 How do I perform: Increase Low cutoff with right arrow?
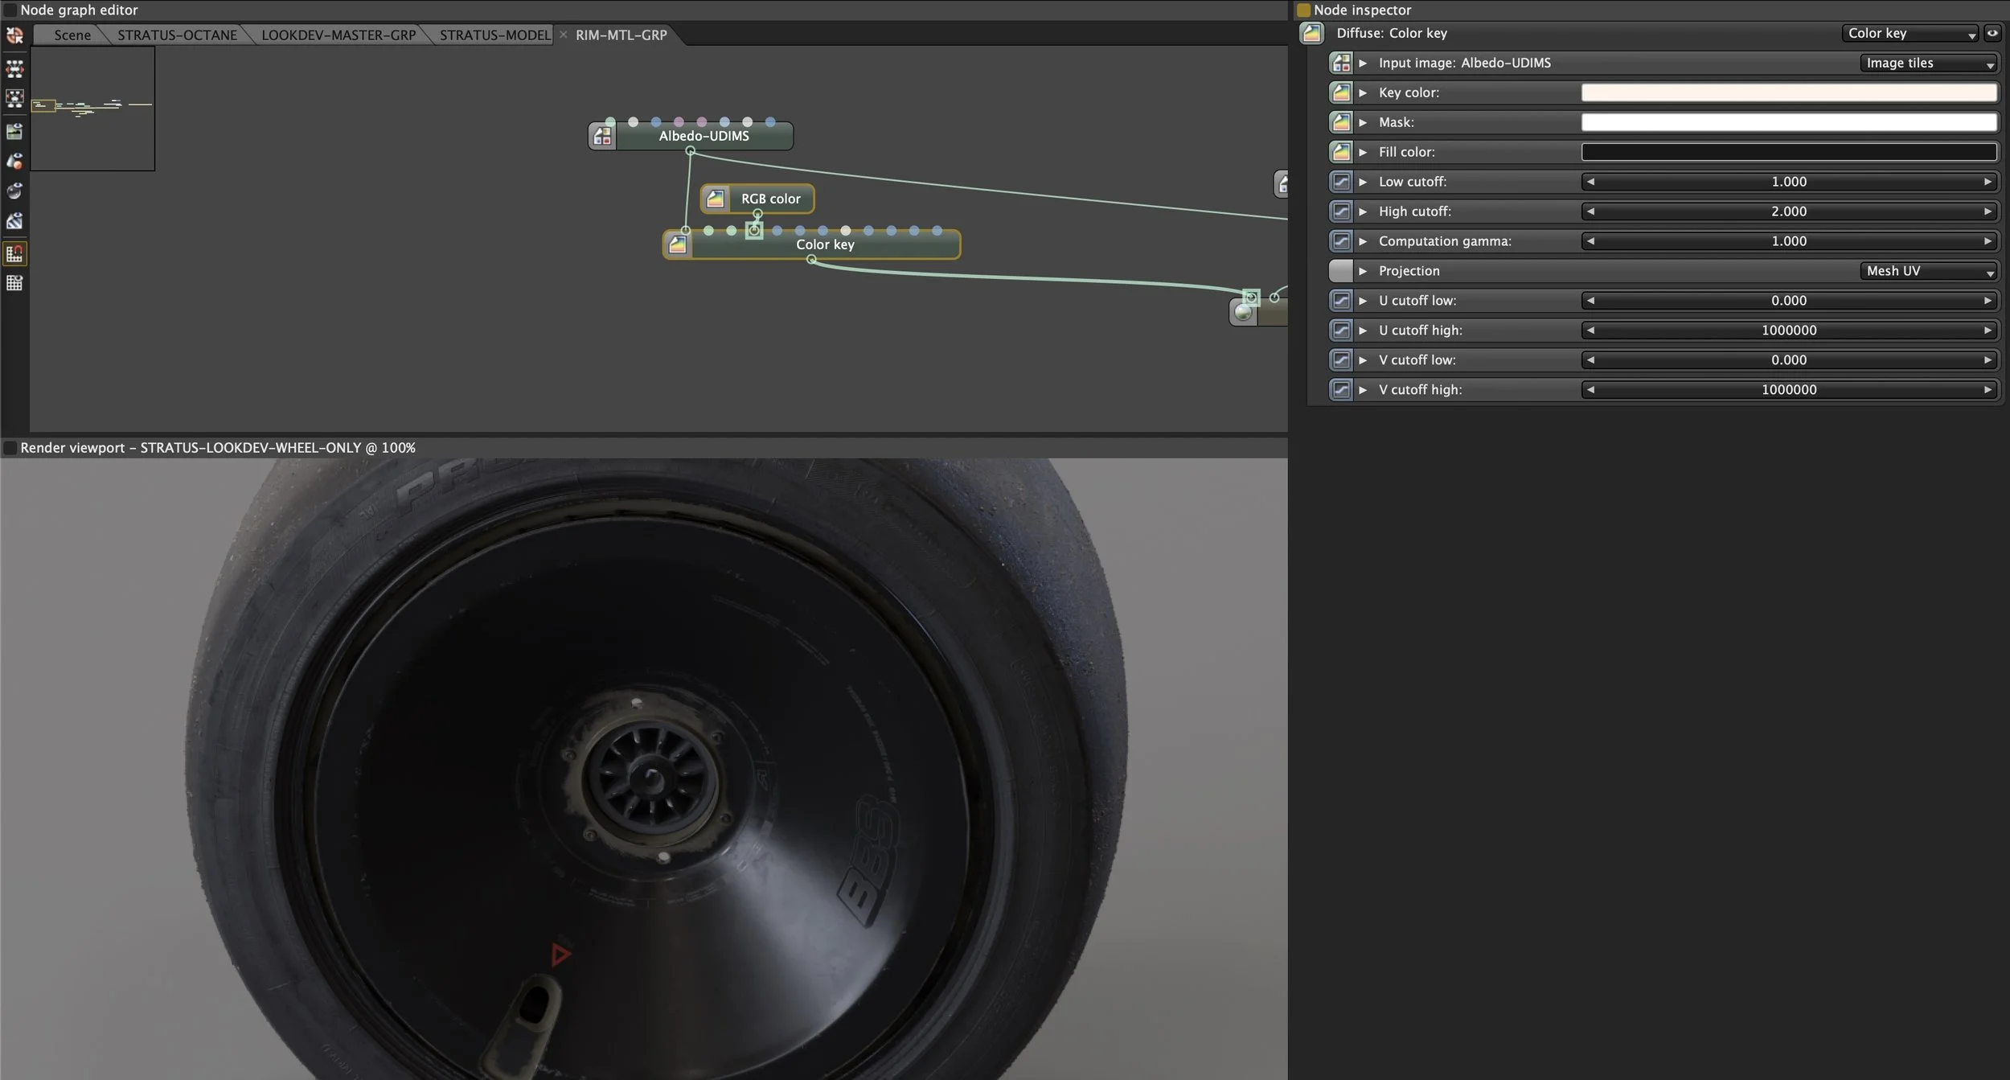click(x=1987, y=182)
